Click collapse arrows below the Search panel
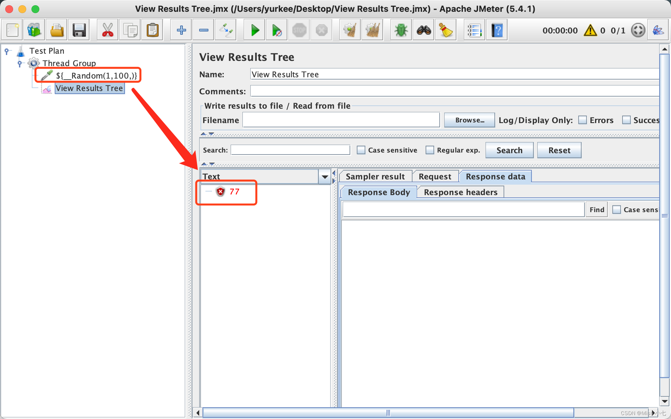This screenshot has width=671, height=419. [x=208, y=164]
